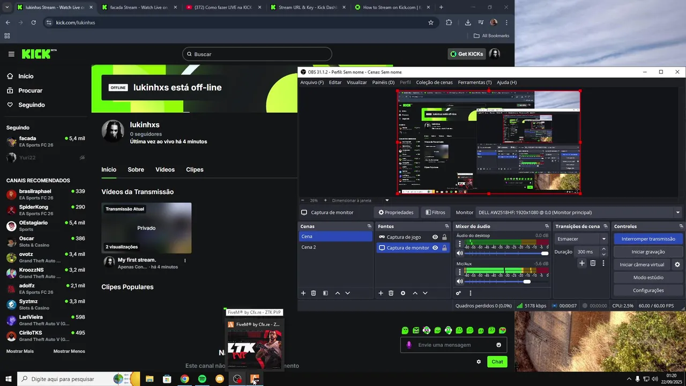This screenshot has height=386, width=686.
Task: Open Visualizar menu in OBS
Action: click(x=357, y=83)
